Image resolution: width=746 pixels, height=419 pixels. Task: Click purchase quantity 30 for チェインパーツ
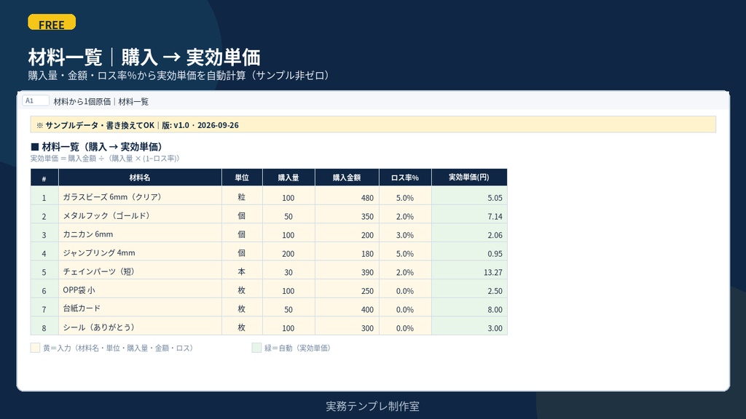click(288, 271)
